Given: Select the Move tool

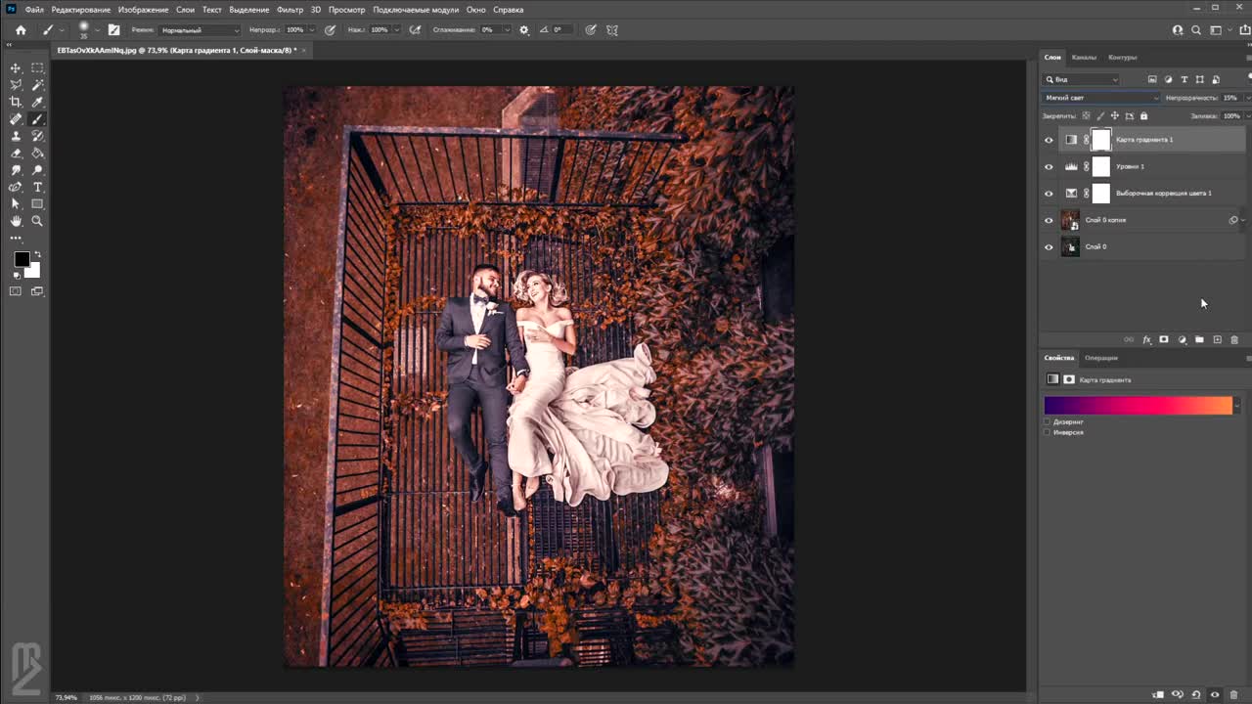Looking at the screenshot, I should [16, 68].
